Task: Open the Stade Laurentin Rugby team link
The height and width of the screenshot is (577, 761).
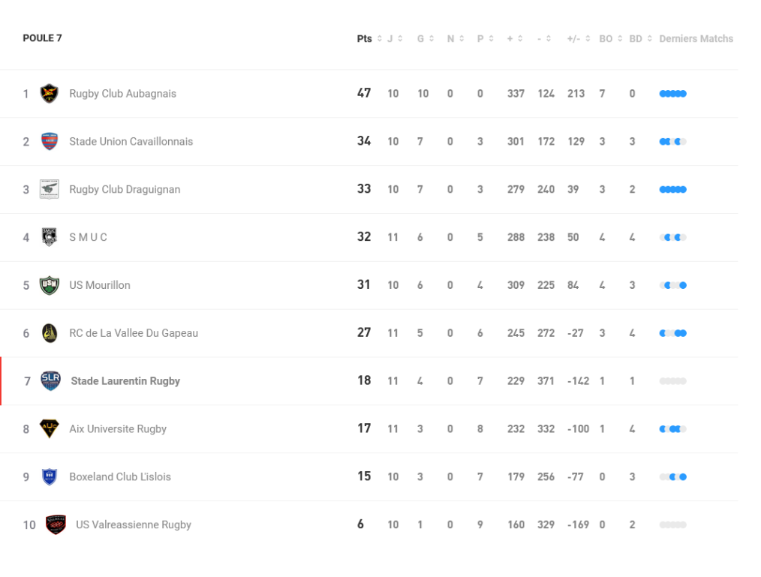Action: click(125, 381)
